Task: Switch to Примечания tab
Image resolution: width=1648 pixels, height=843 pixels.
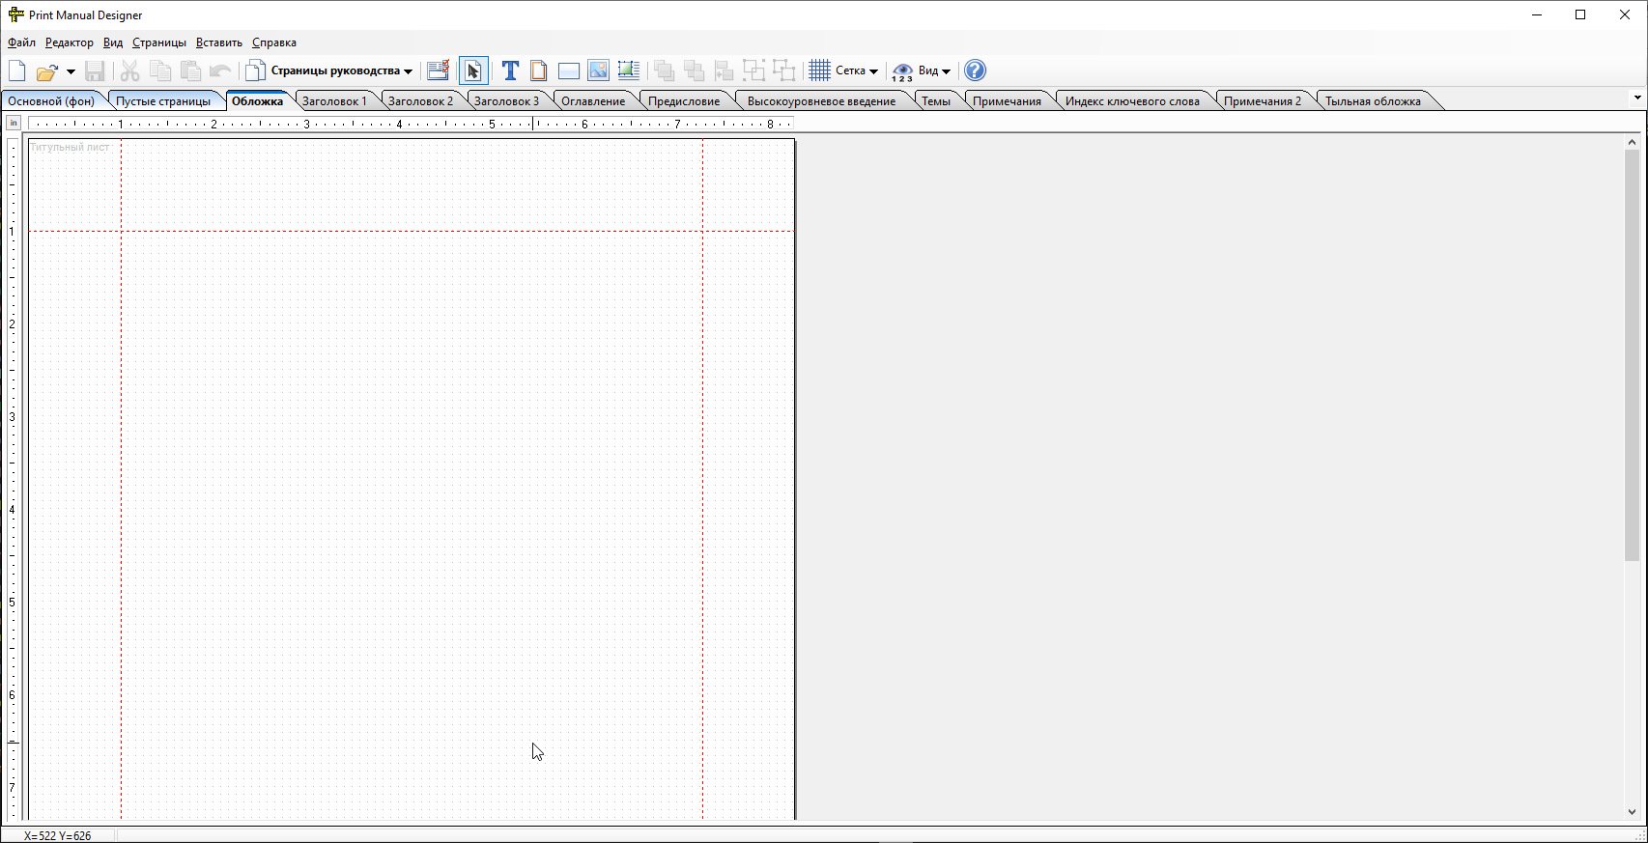Action: (1007, 100)
